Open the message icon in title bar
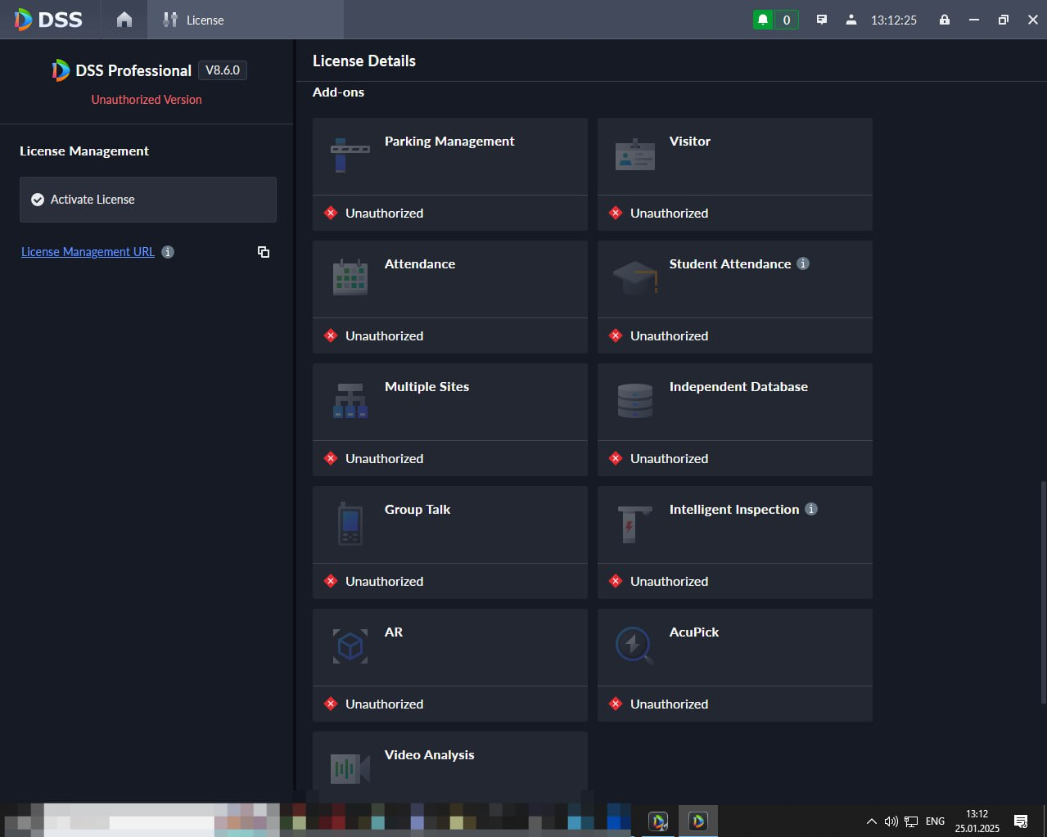Viewport: 1047px width, 837px height. [822, 20]
